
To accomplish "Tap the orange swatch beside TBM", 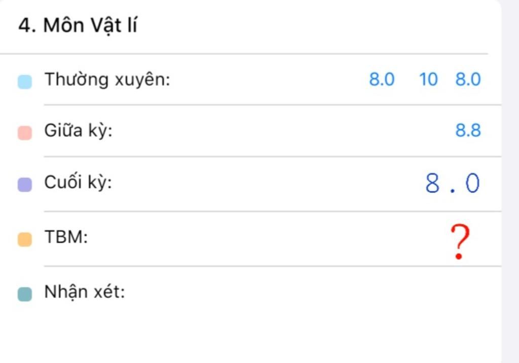I will click(25, 239).
